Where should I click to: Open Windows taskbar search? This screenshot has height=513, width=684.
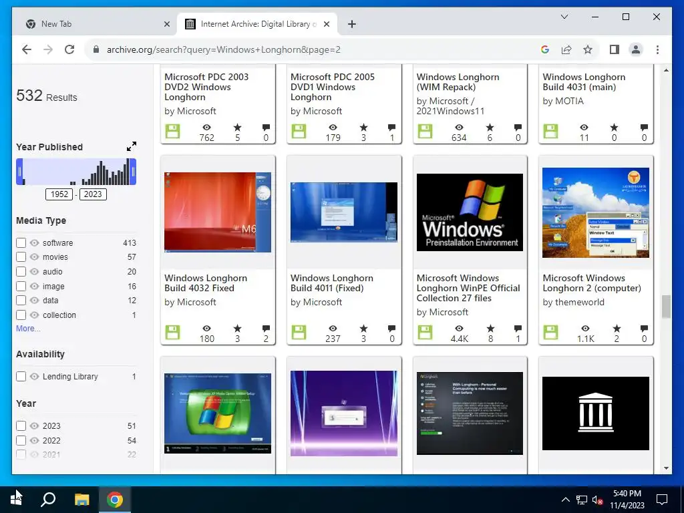coord(48,500)
